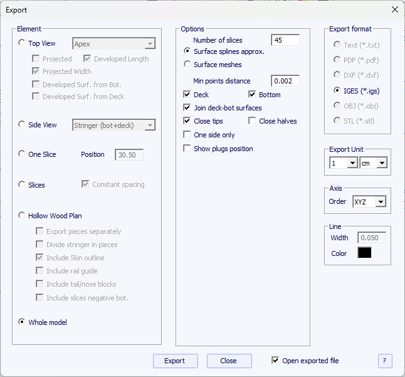Click Include rail guide checkbox
The height and width of the screenshot is (377, 405).
(39, 270)
